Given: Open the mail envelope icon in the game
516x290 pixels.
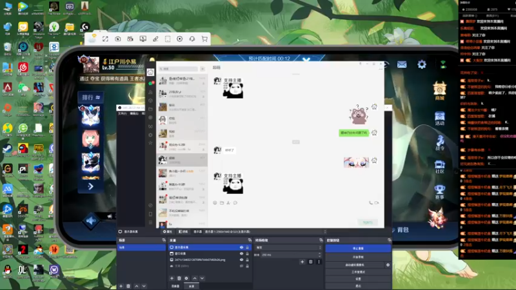Looking at the screenshot, I should (402, 64).
